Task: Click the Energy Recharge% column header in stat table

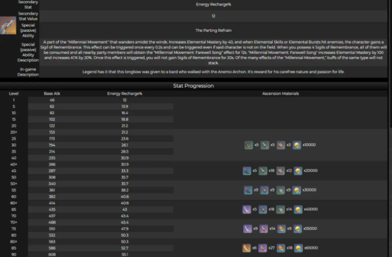Action: coord(125,94)
